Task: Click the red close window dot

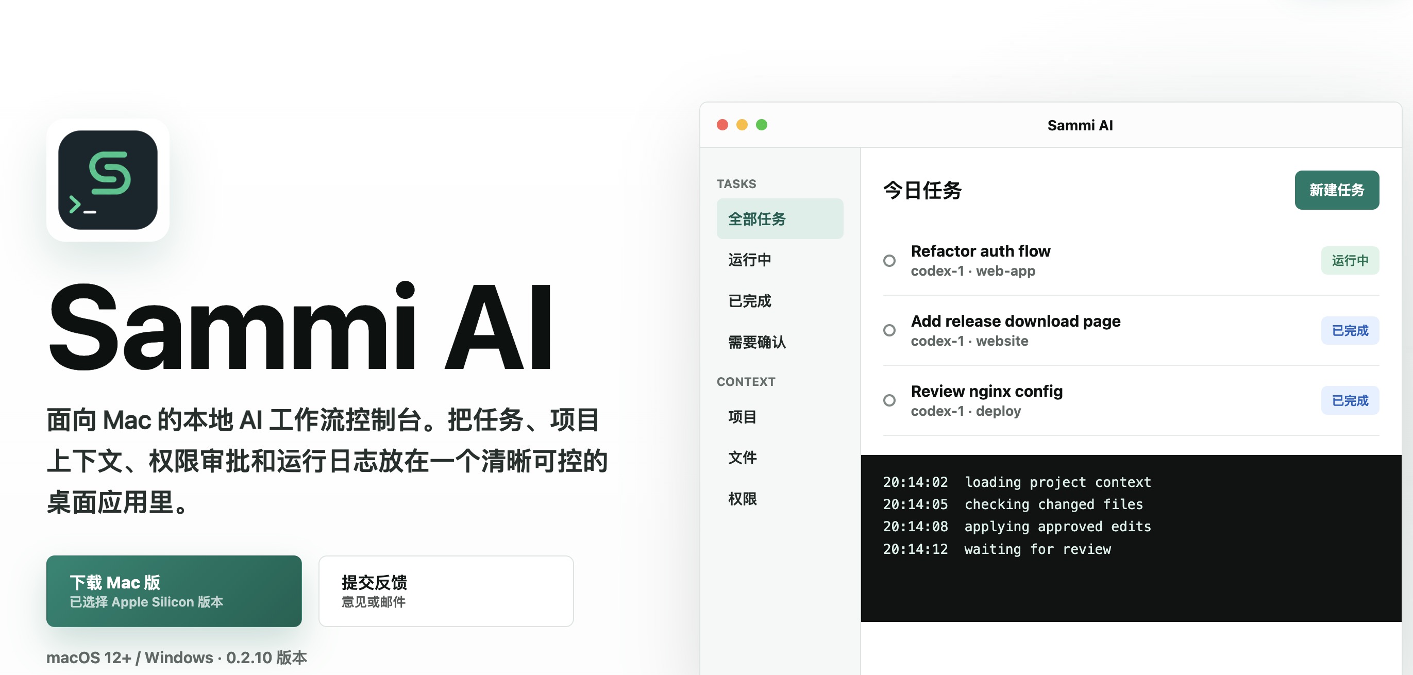Action: click(722, 125)
